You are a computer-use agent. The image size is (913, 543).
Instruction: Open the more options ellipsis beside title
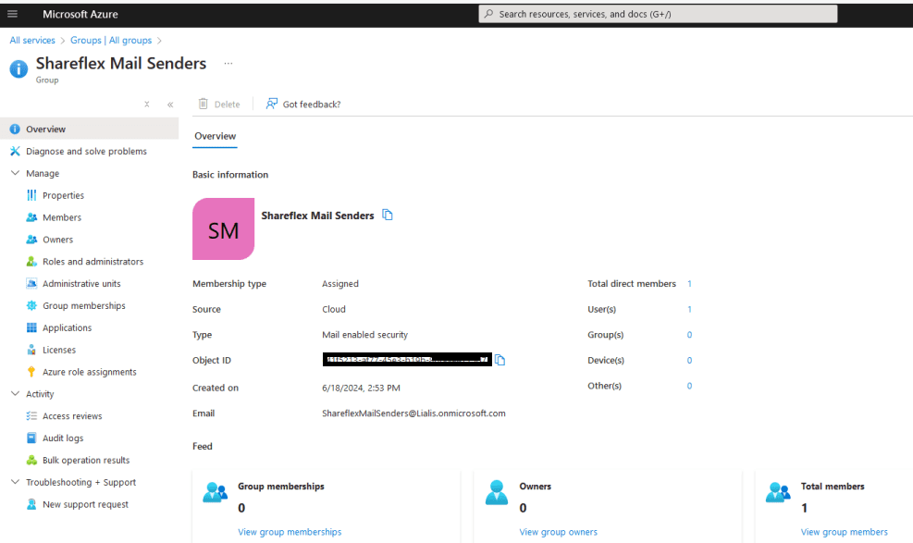228,64
